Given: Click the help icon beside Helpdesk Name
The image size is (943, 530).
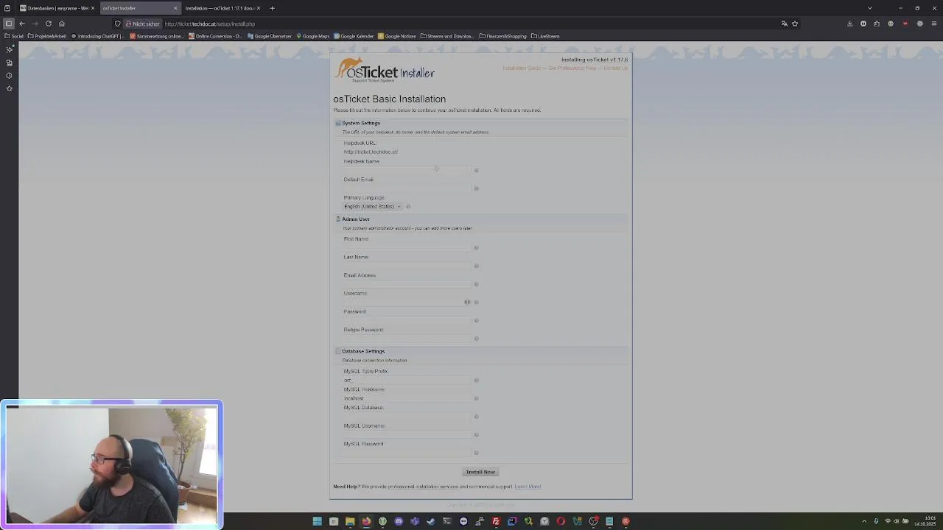Looking at the screenshot, I should 476,170.
